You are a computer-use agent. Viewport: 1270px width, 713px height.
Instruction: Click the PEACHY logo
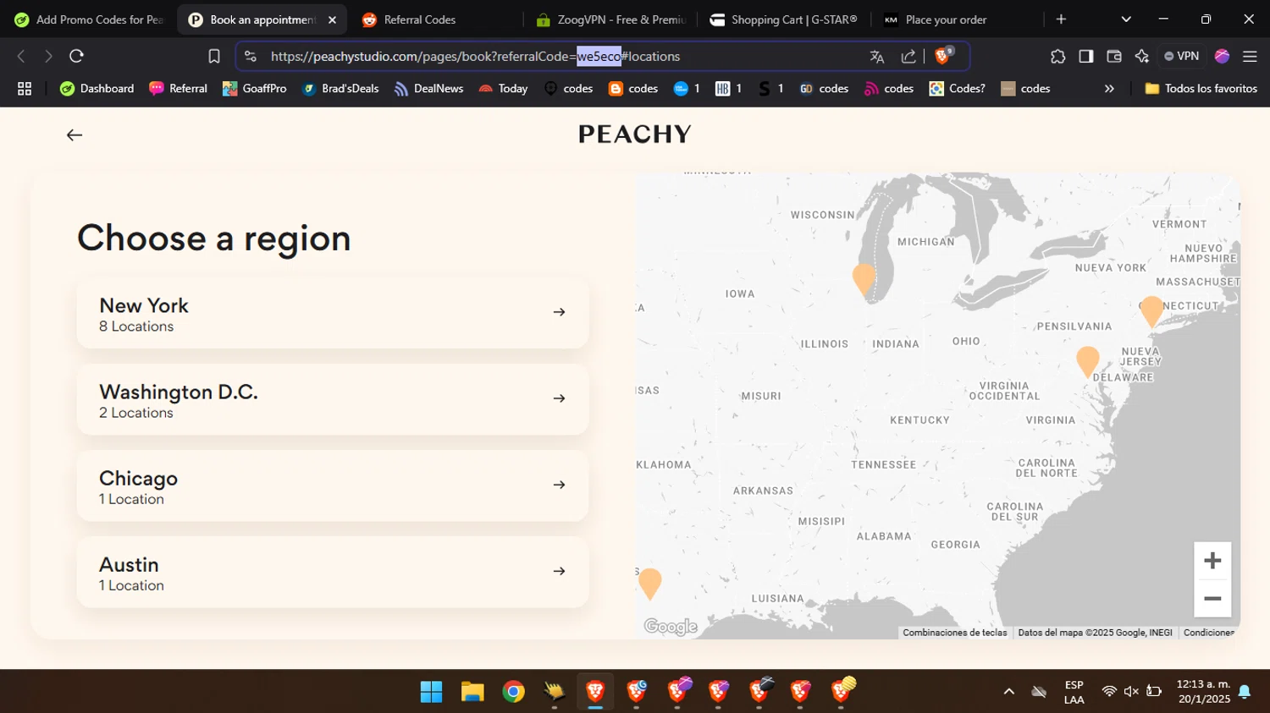click(x=635, y=134)
